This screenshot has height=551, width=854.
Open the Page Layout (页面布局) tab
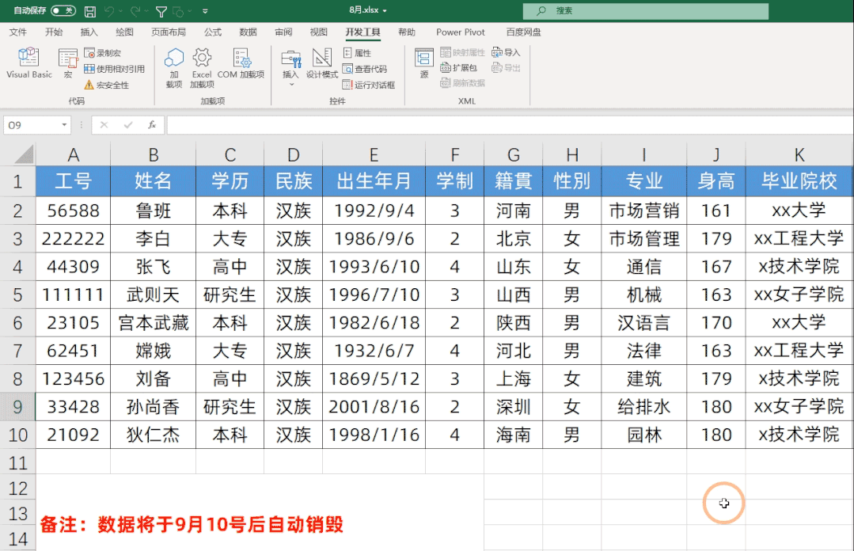(x=169, y=32)
